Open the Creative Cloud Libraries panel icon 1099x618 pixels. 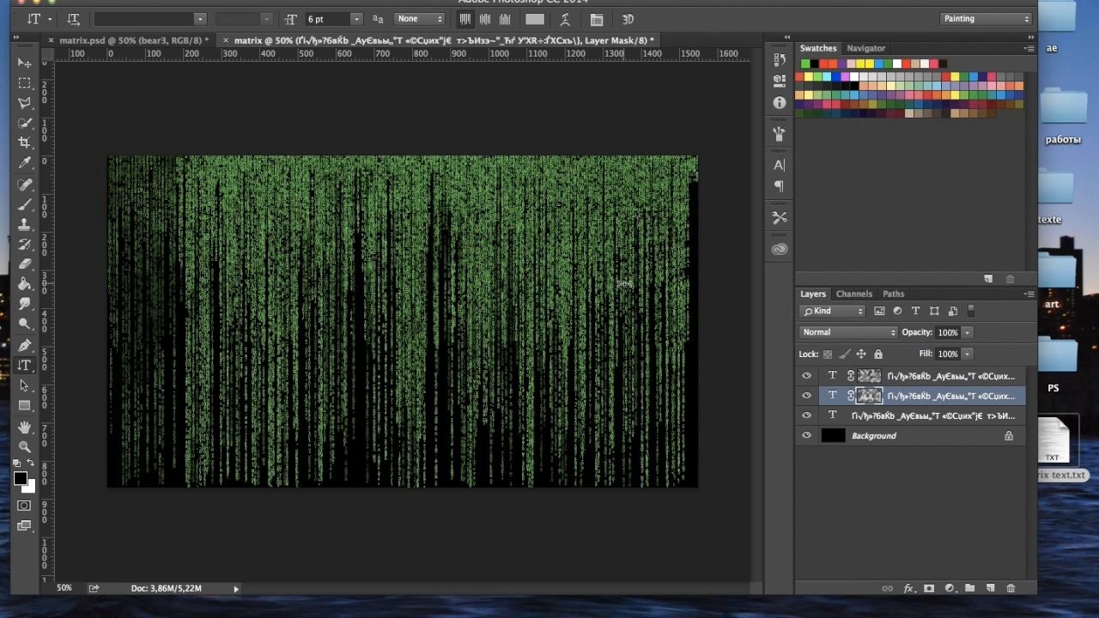point(780,249)
